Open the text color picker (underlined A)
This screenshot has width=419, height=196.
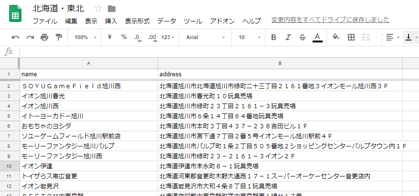point(317,37)
